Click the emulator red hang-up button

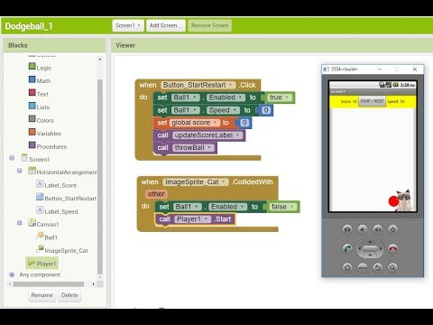[x=392, y=248]
